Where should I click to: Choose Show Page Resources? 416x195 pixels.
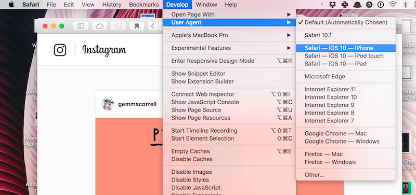(x=229, y=118)
